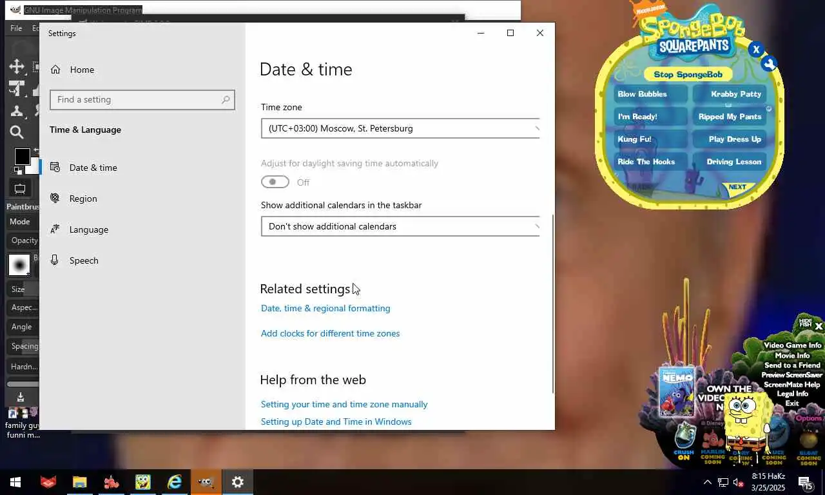Click GIMP black foreground color swatch

23,156
